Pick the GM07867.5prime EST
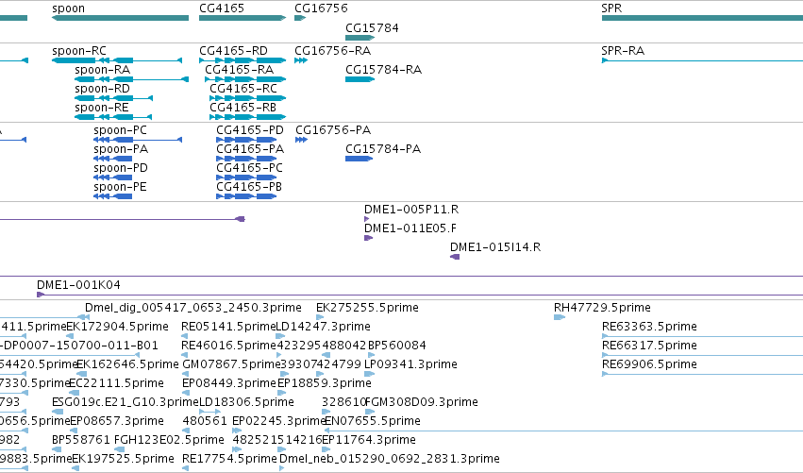The width and height of the screenshot is (803, 473). pos(232,364)
